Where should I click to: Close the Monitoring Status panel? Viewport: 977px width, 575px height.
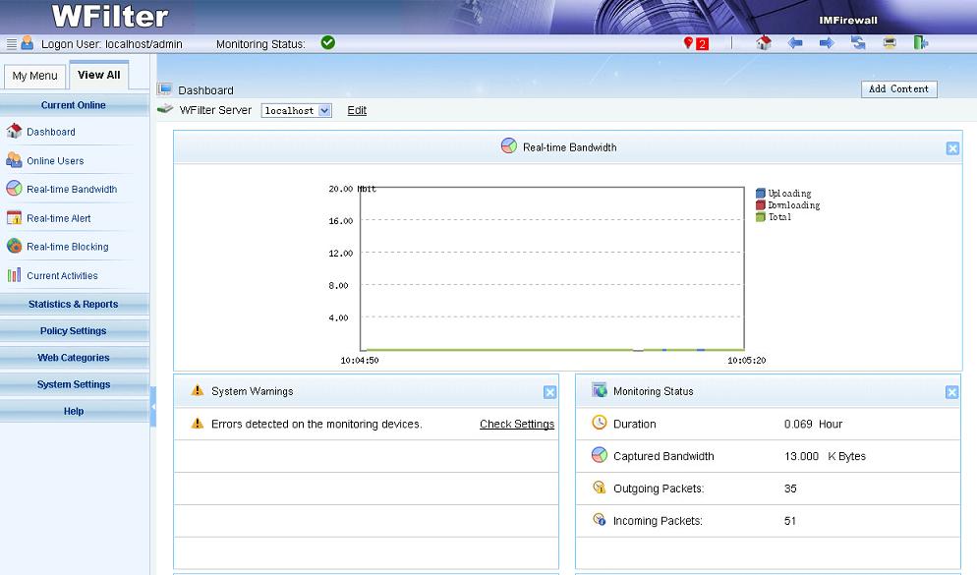pos(951,392)
